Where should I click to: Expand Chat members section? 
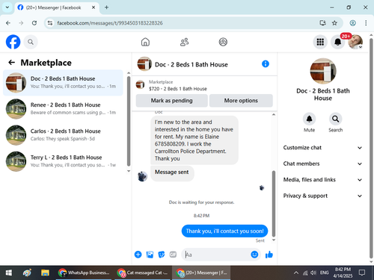[322, 164]
